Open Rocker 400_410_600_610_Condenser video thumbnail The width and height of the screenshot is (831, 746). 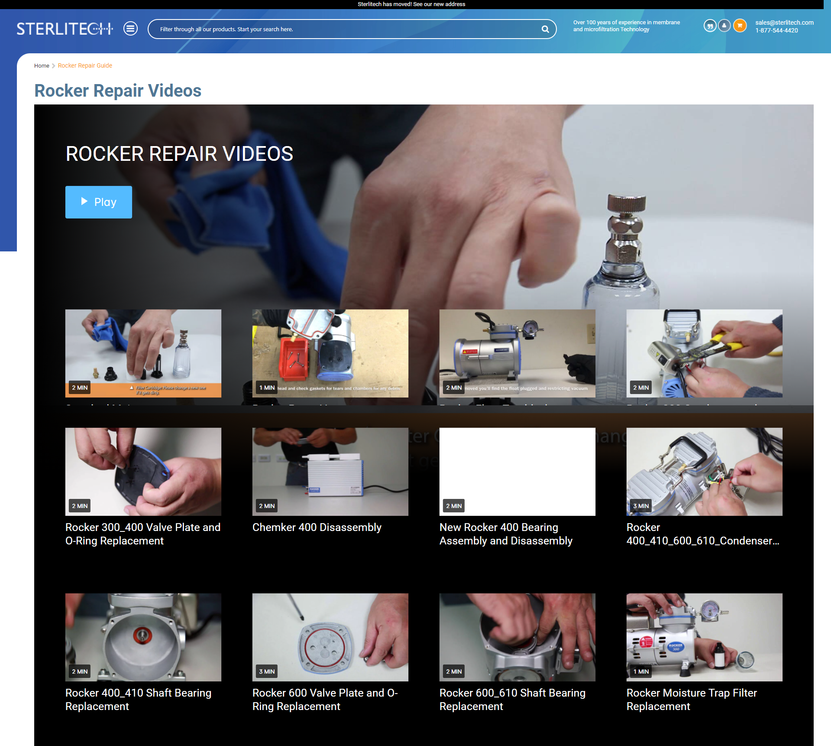(x=705, y=472)
